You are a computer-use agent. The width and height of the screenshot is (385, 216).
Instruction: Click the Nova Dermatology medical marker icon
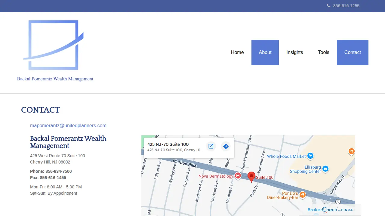coord(238,176)
